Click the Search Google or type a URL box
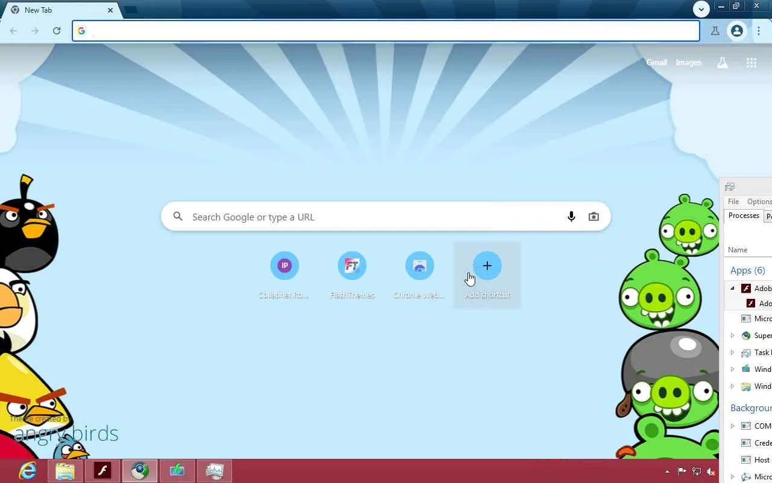 pyautogui.click(x=386, y=217)
